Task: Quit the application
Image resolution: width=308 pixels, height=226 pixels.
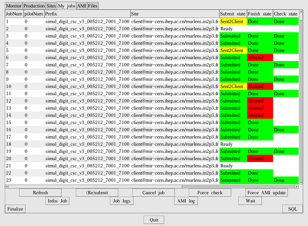Action: coord(154,220)
